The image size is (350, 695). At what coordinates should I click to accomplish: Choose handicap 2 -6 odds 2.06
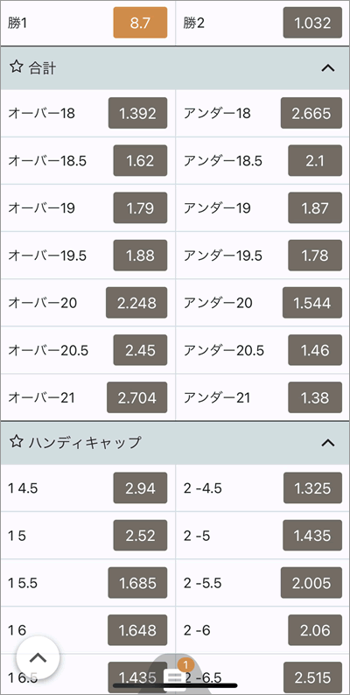tap(314, 630)
